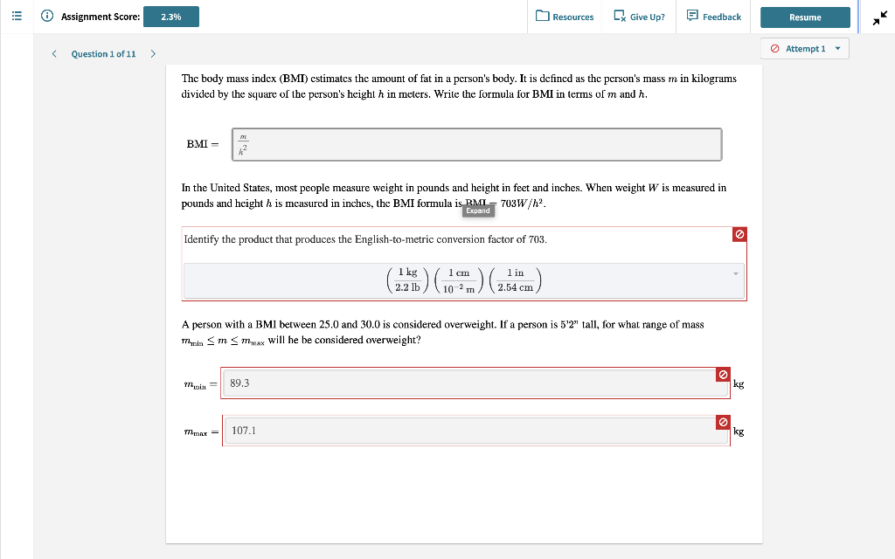Open the Attempt 1 dropdown
This screenshot has width=895, height=559.
[805, 48]
